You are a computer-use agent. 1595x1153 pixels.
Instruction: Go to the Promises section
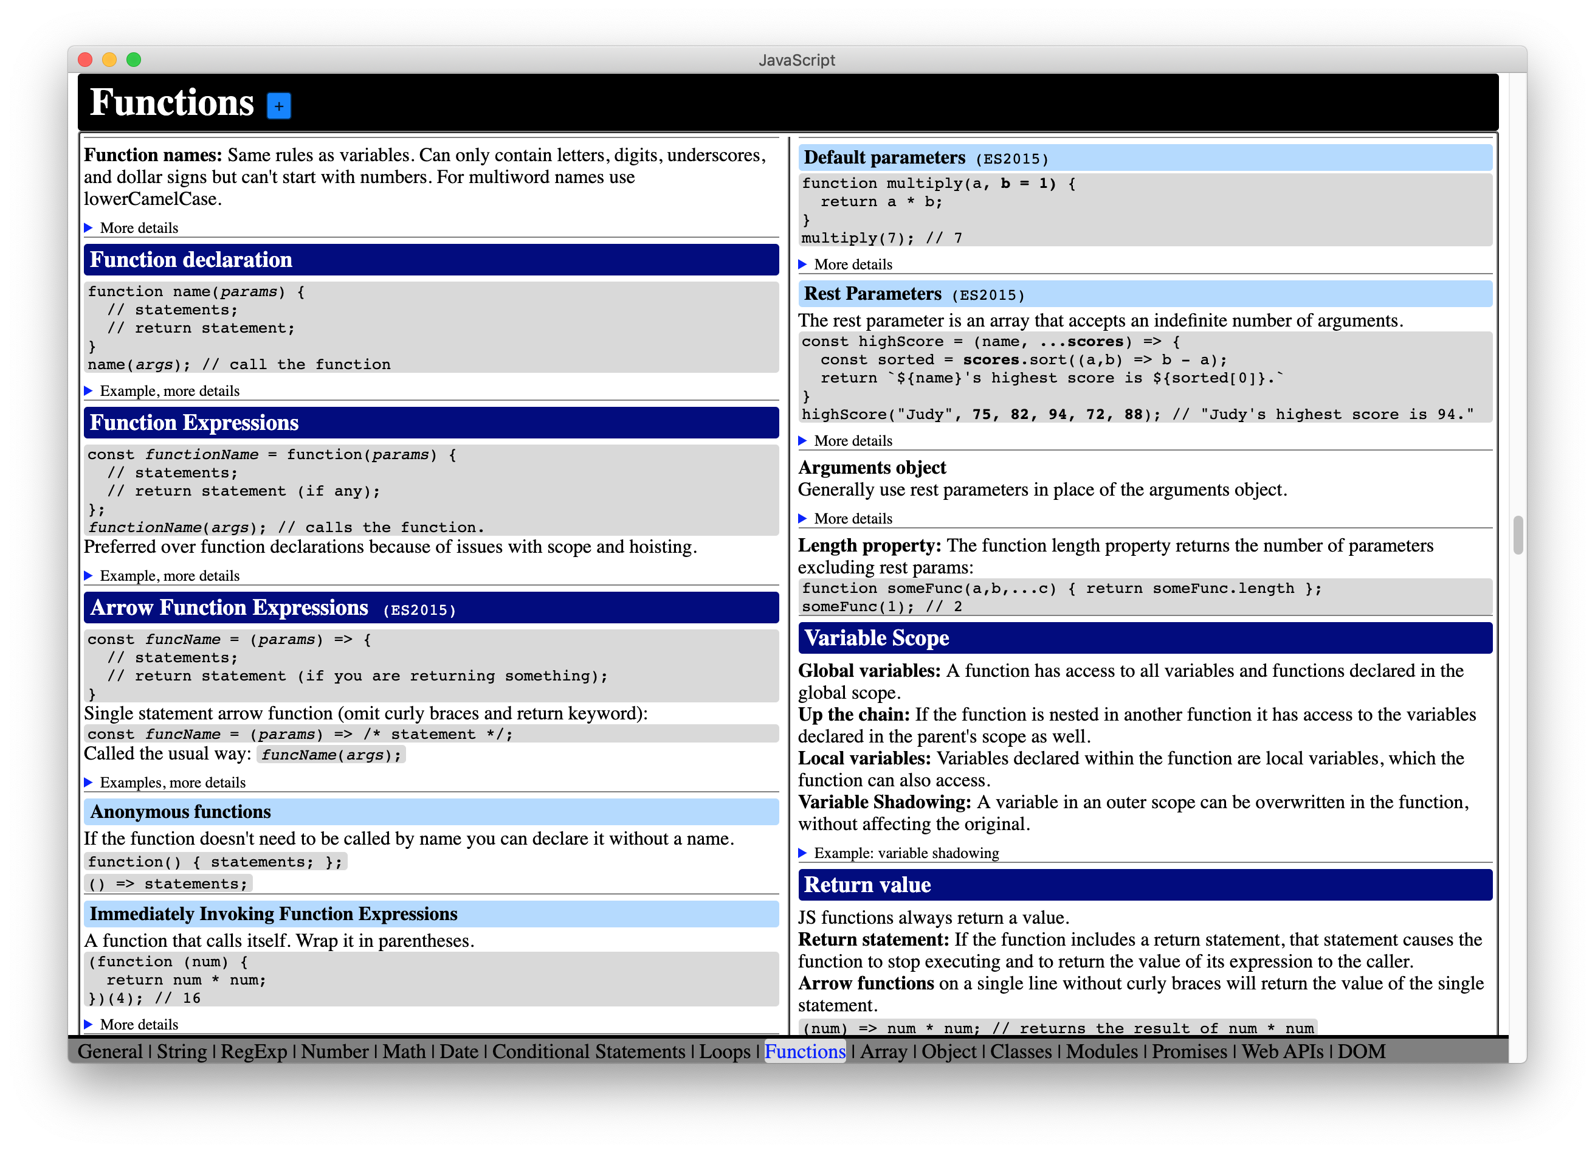(1189, 1051)
